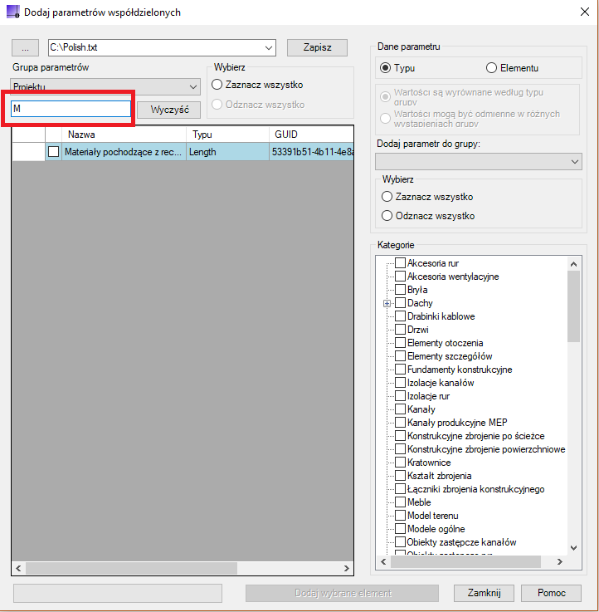Screen dimensions: 599x612
Task: Close the Dodaj parametrów współdzielonych dialog
Action: click(x=585, y=12)
